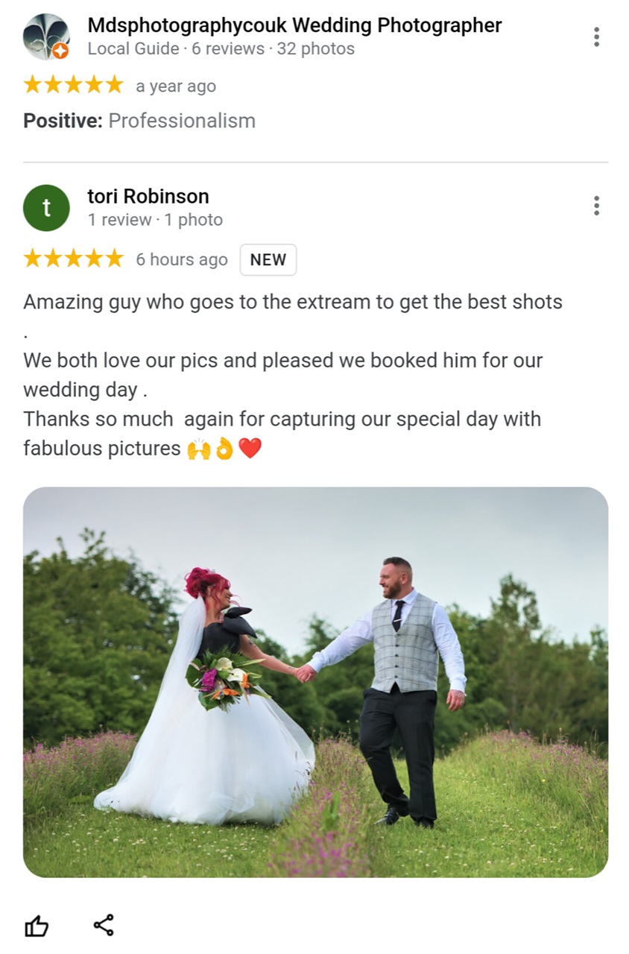Click 'Local Guide · 6 reviews · 32 photos'
Image resolution: width=629 pixels, height=954 pixels.
pos(221,49)
